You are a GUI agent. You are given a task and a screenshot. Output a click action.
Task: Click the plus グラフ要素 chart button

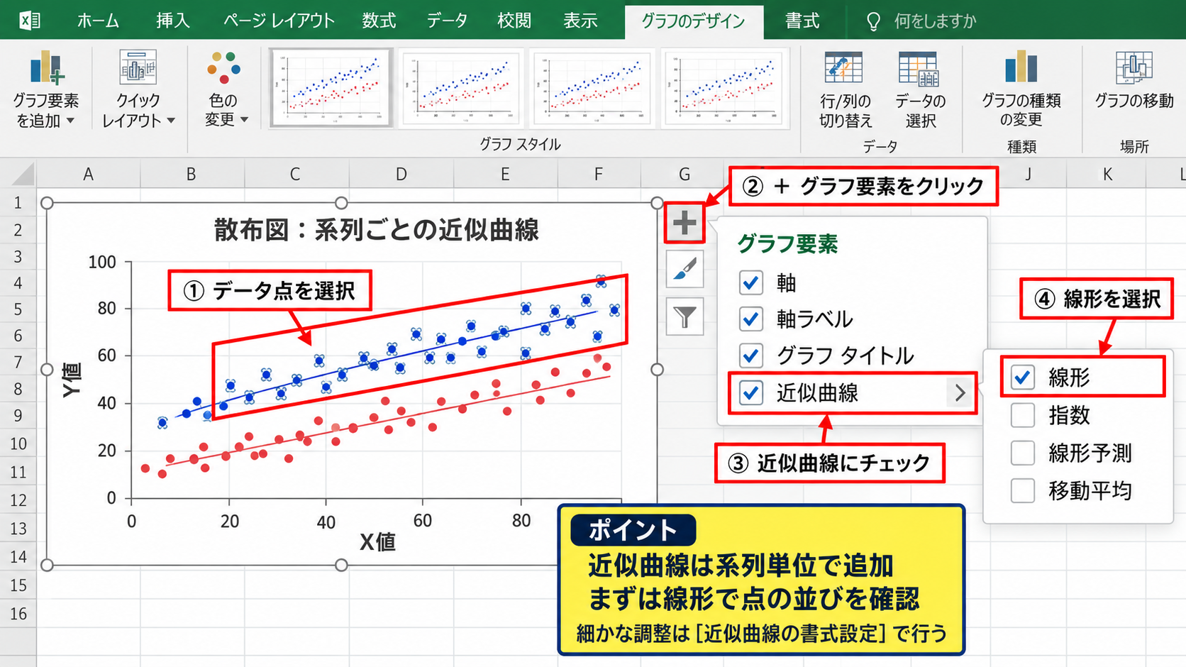click(x=685, y=223)
